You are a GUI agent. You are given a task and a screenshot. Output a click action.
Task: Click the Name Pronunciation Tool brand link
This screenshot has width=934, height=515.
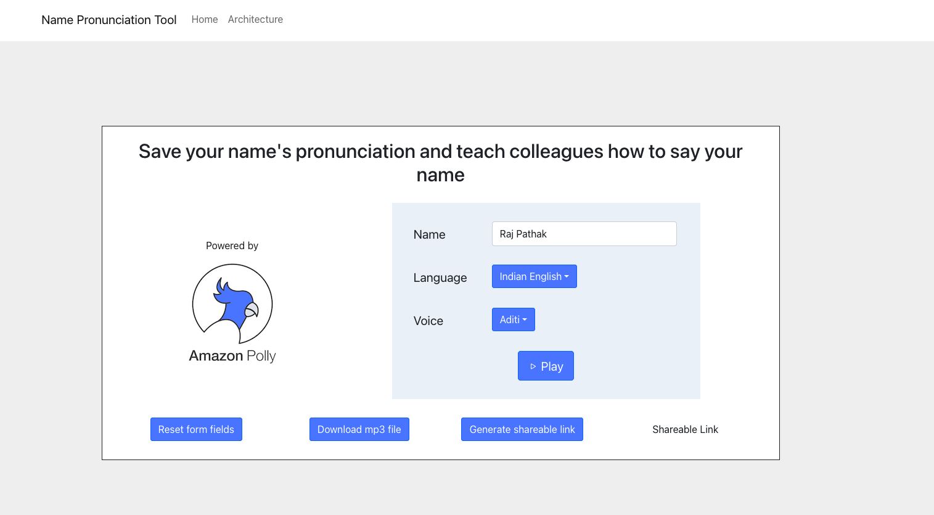[109, 20]
